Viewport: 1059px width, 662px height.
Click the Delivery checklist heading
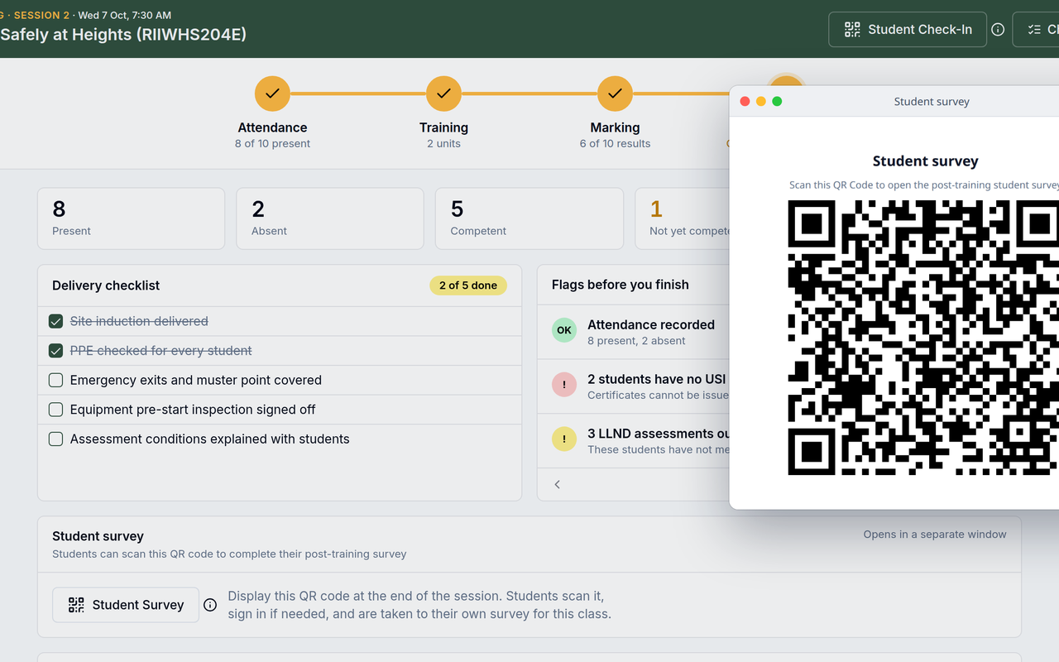(106, 285)
